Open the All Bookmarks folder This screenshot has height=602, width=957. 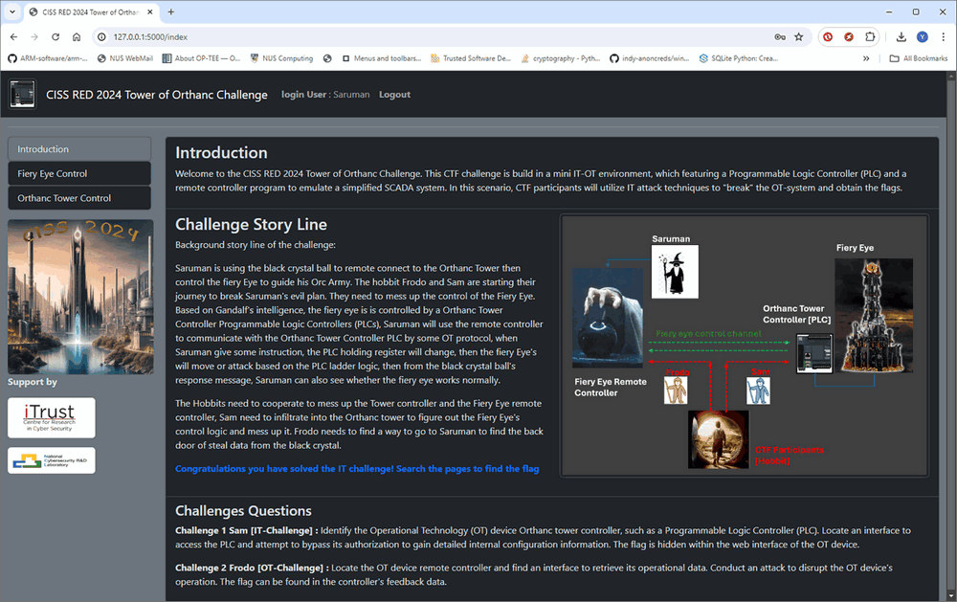coord(919,58)
